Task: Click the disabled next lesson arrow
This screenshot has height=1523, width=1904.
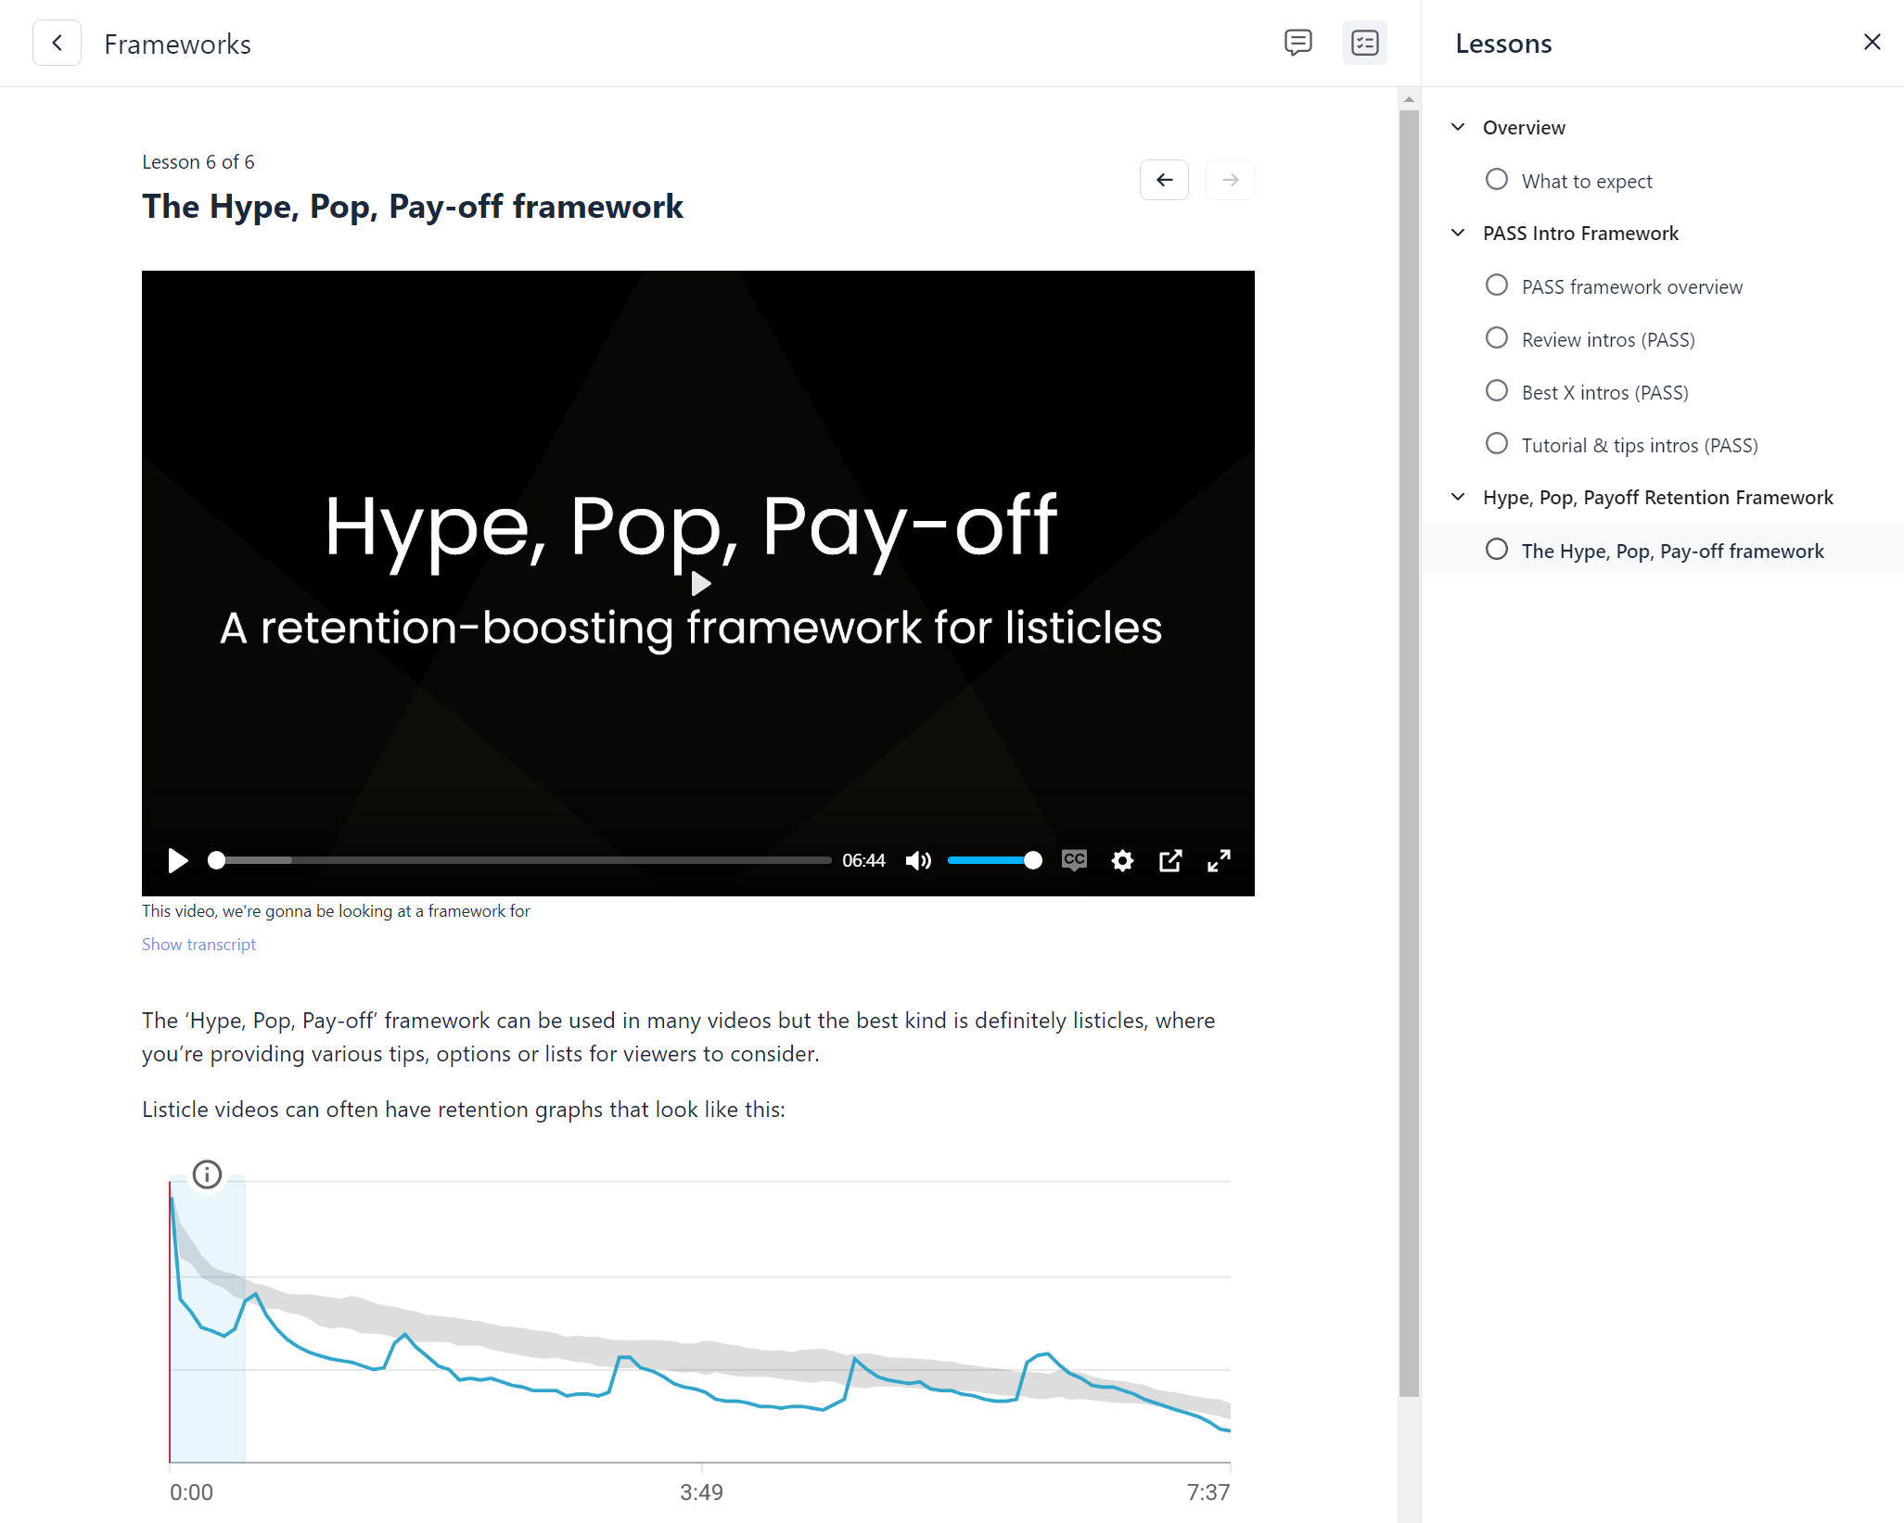Action: (1231, 180)
